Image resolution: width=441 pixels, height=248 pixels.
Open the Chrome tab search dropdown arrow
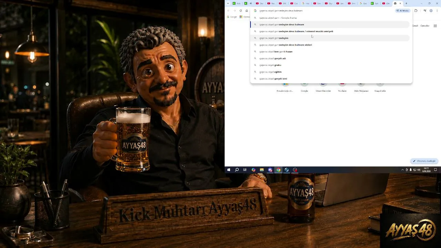228,3
